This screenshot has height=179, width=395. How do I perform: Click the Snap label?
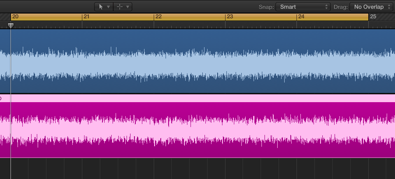(266, 7)
